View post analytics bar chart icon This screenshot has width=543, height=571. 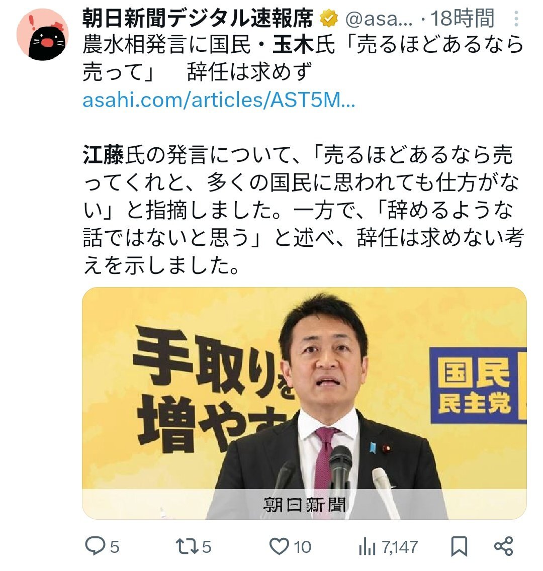[367, 546]
